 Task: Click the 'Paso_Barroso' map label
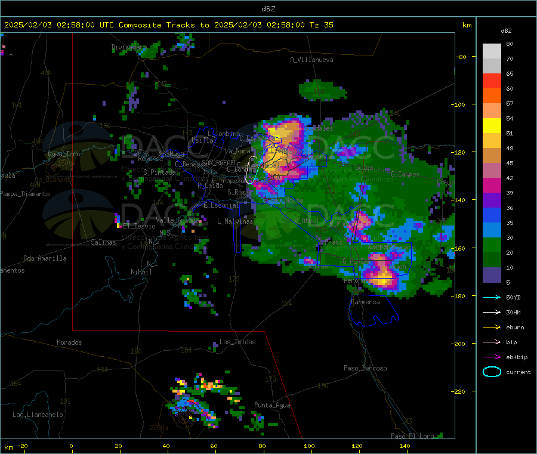365,368
